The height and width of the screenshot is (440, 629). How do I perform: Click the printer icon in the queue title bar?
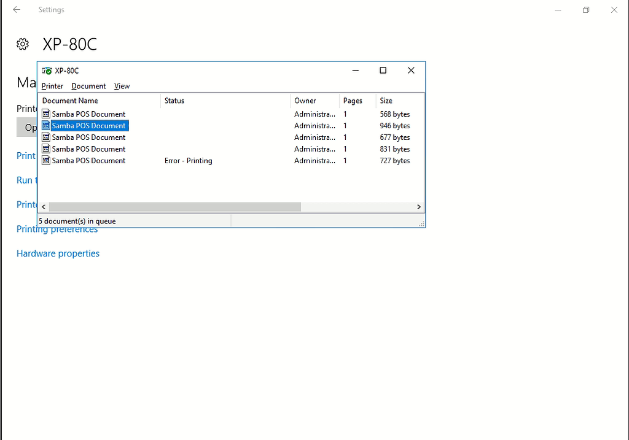(x=47, y=71)
